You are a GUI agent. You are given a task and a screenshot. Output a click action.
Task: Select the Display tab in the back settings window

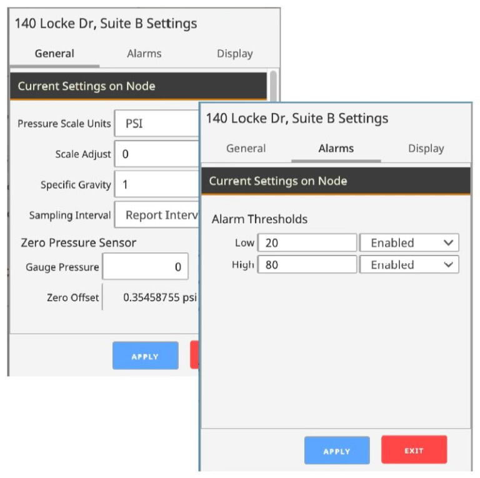tap(234, 54)
